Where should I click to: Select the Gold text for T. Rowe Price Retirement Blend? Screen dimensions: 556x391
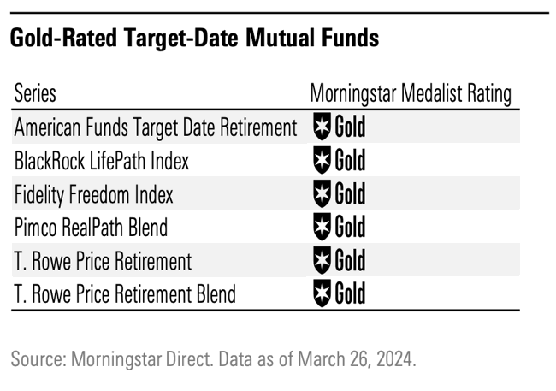pos(350,293)
